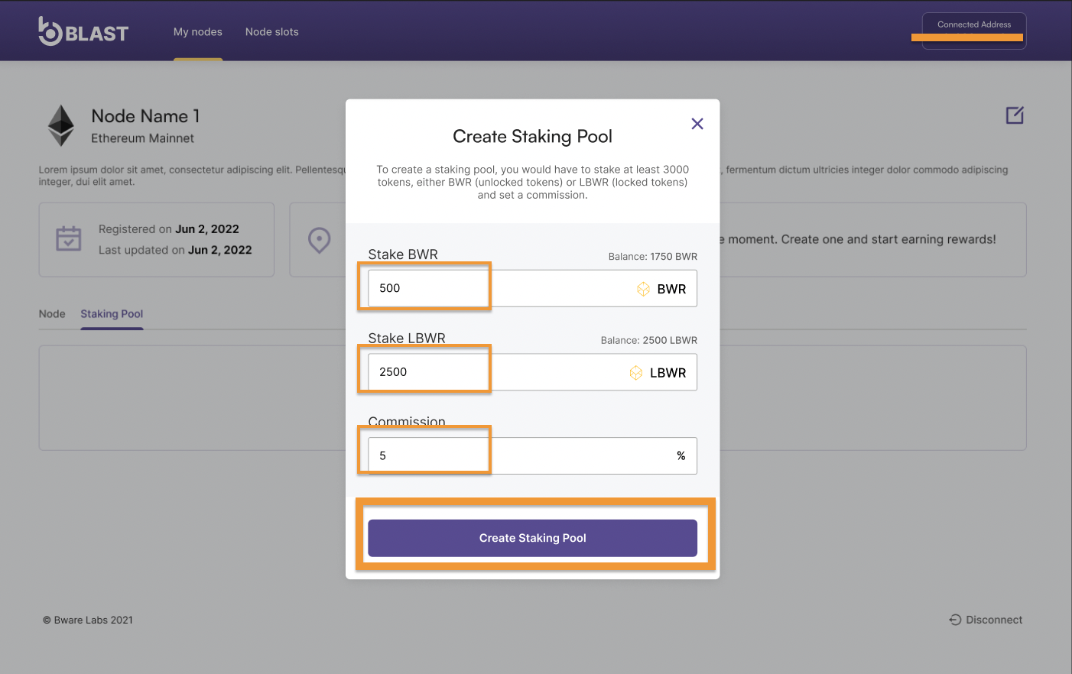Focus the Stake LBWR amount field
The height and width of the screenshot is (674, 1072).
pos(497,372)
